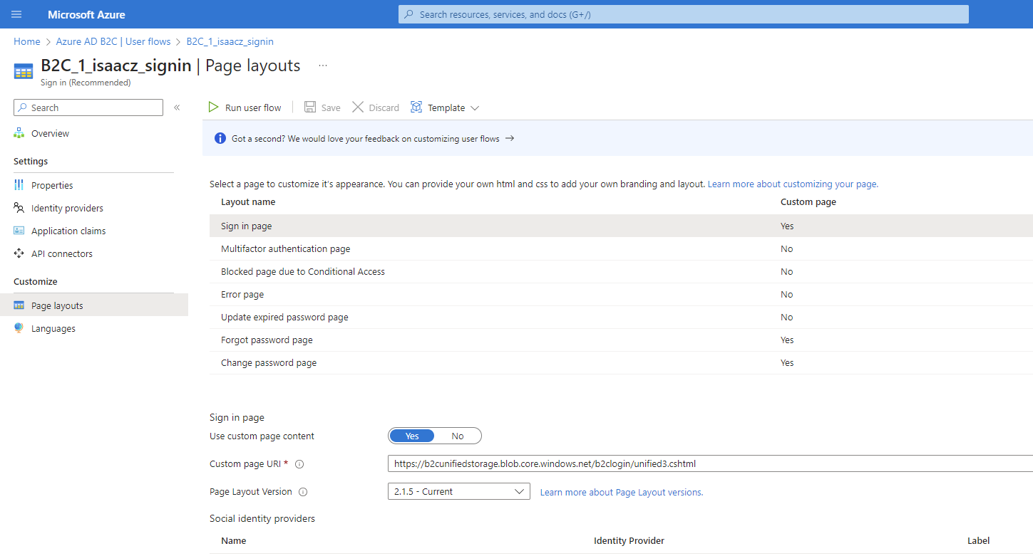Click the global search resources field
Image resolution: width=1033 pixels, height=556 pixels.
tap(684, 14)
